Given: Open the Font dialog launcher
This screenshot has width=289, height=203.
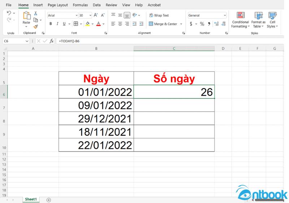Looking at the screenshot, I should [x=105, y=33].
